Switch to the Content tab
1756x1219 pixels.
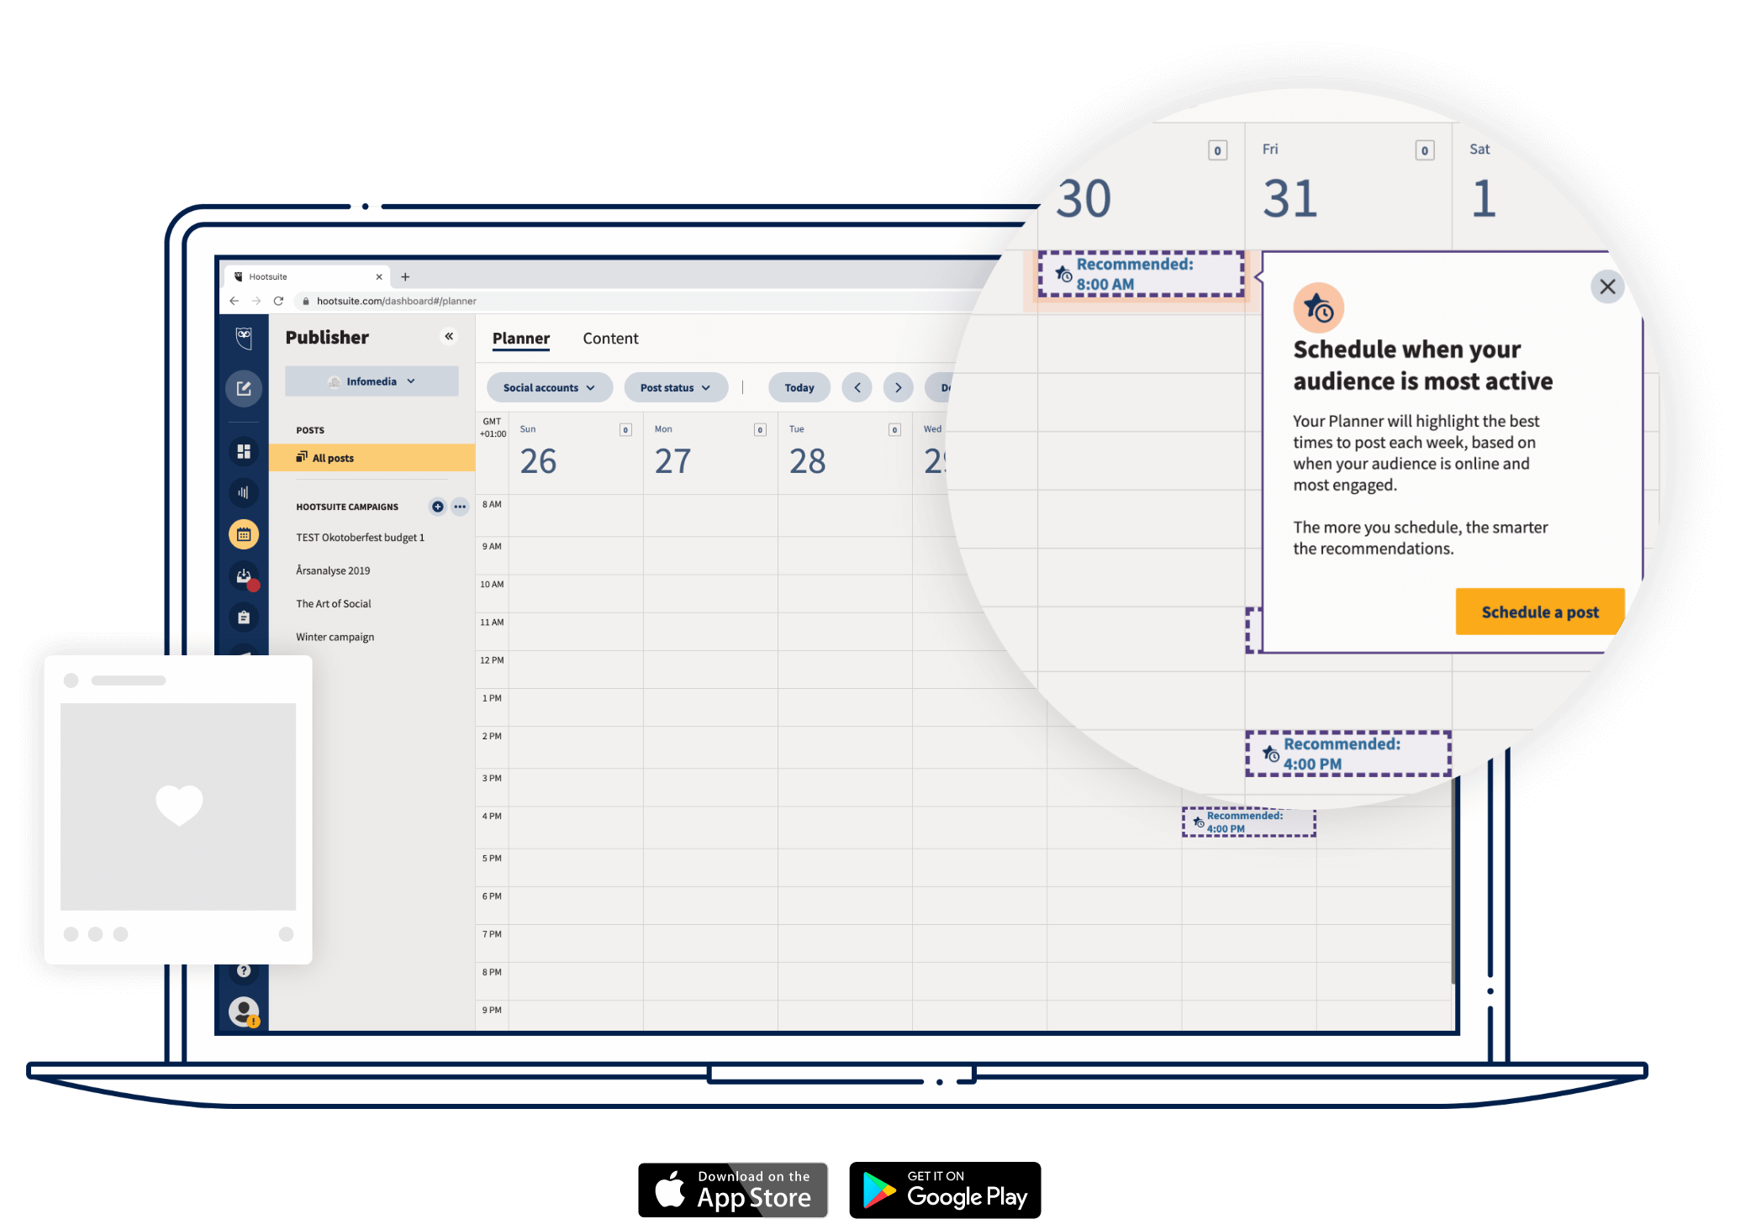[x=610, y=338]
